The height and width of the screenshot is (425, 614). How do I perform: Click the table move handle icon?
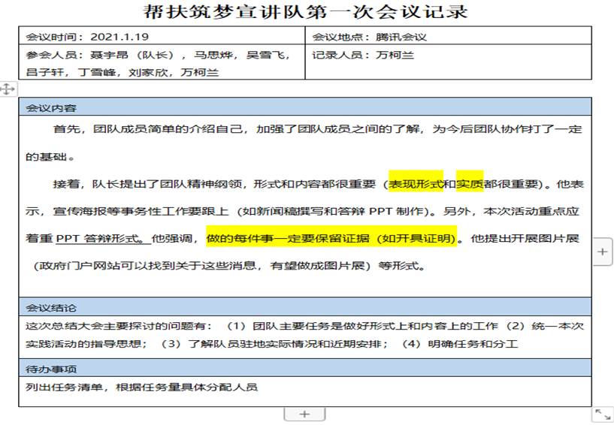pos(8,89)
